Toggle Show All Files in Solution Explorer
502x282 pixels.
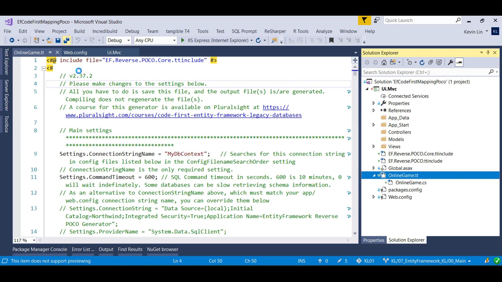coord(439,62)
